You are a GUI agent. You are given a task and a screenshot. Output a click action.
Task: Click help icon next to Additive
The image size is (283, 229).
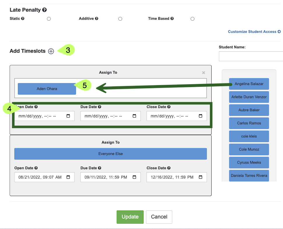pyautogui.click(x=96, y=19)
